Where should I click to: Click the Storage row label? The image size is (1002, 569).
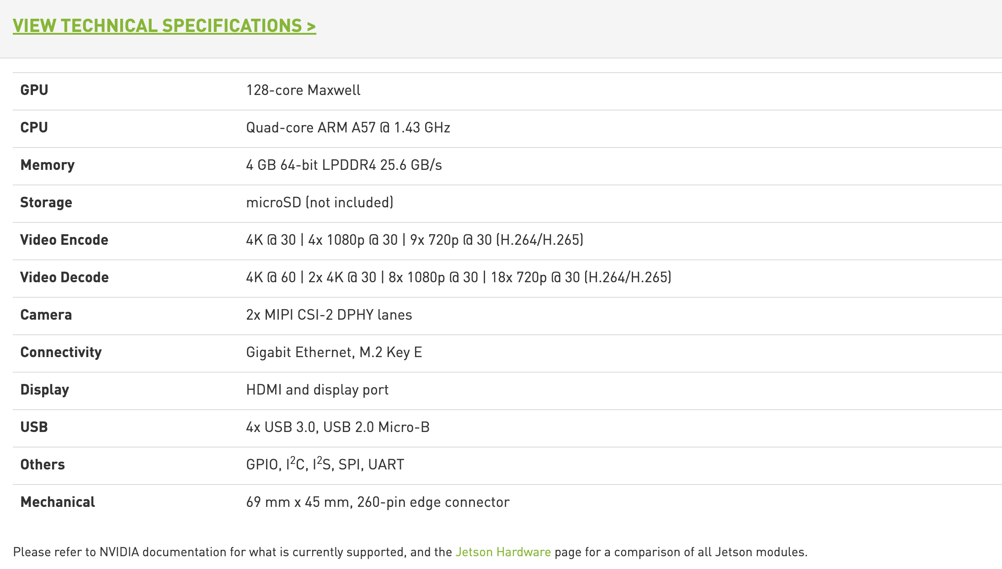[x=46, y=202]
